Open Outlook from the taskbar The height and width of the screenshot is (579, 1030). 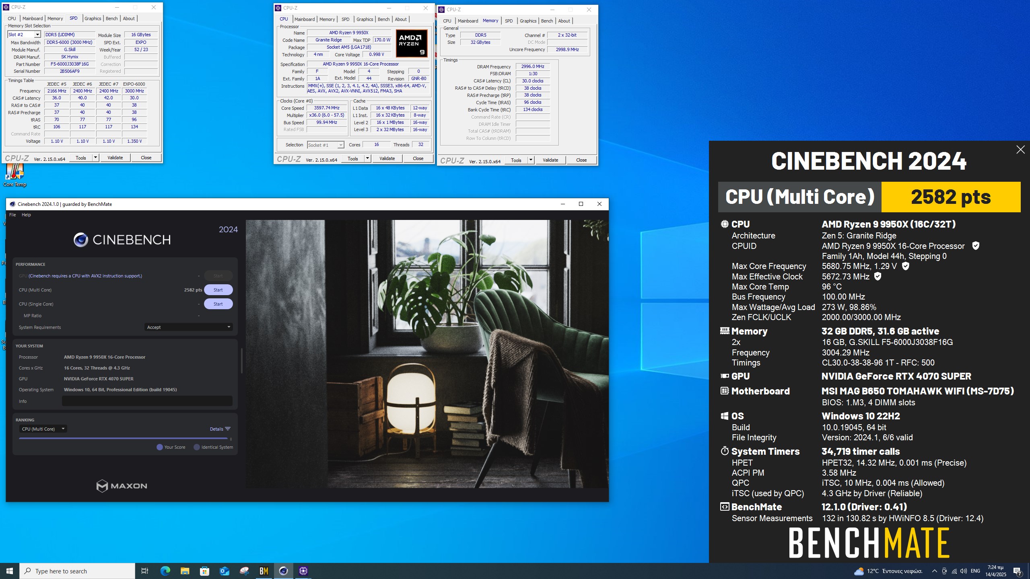224,571
